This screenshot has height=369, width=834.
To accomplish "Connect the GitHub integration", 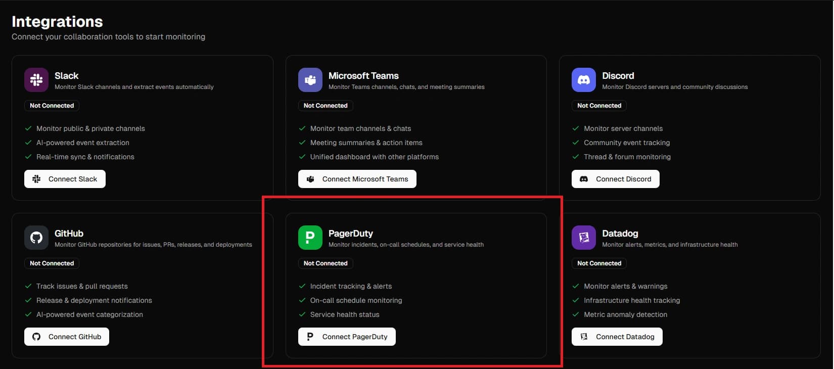I will (67, 337).
